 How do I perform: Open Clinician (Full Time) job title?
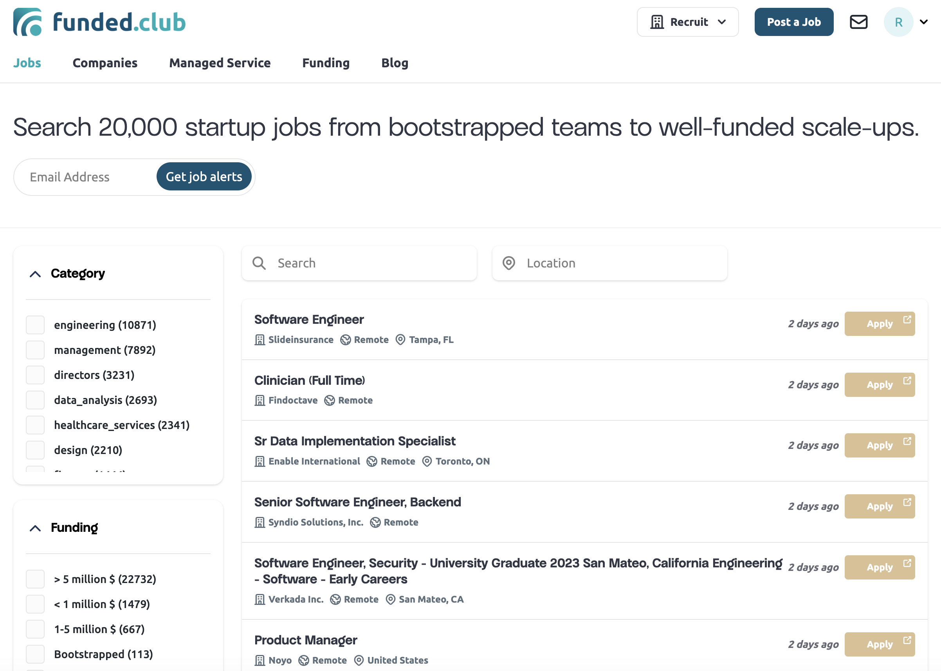(310, 380)
